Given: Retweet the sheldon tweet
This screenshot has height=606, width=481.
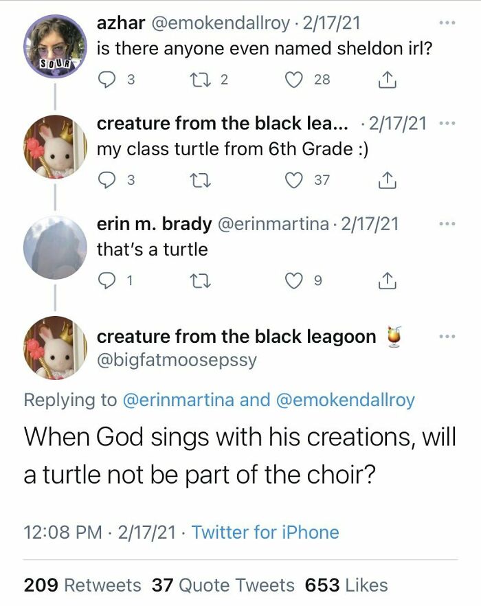Looking at the screenshot, I should pos(201,78).
